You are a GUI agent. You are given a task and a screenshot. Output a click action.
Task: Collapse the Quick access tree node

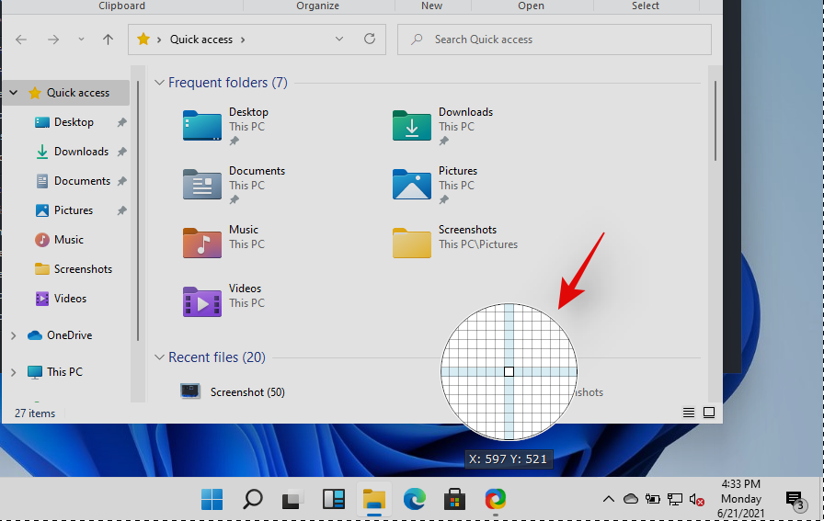(14, 93)
